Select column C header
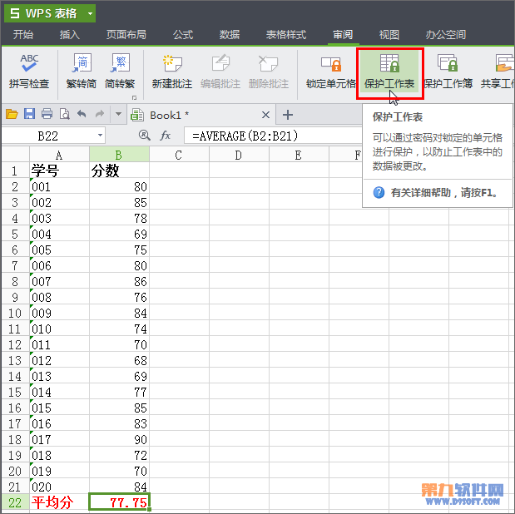515x514 pixels. point(179,155)
